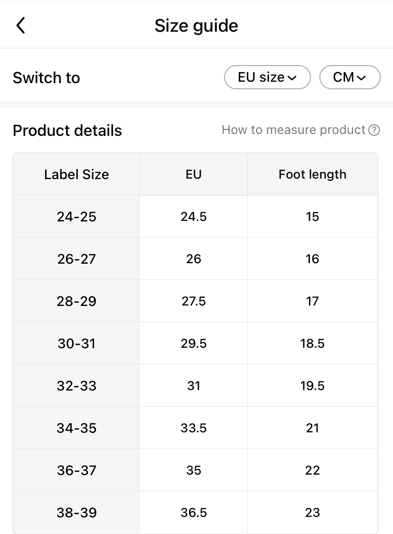The image size is (393, 534).
Task: Open the CM unit dropdown
Action: point(350,77)
